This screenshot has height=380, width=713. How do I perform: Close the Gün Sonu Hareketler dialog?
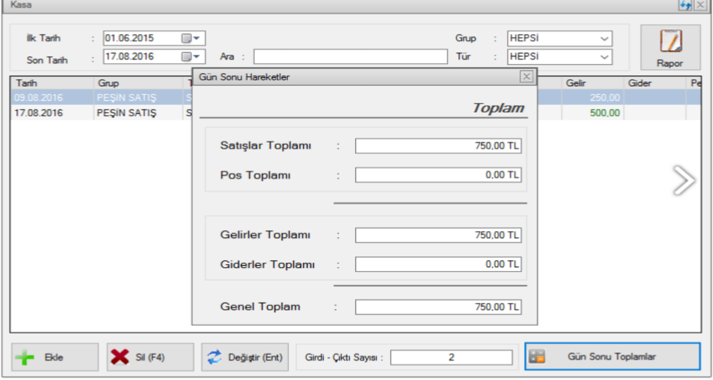click(x=527, y=77)
